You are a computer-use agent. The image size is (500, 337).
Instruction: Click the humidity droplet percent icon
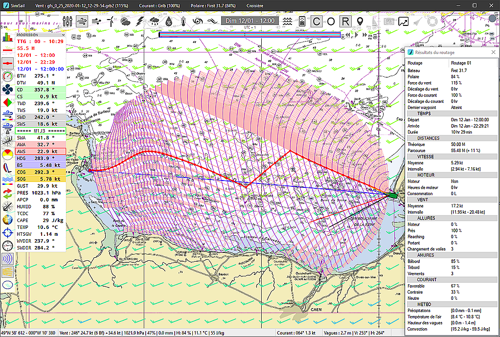click(x=169, y=22)
